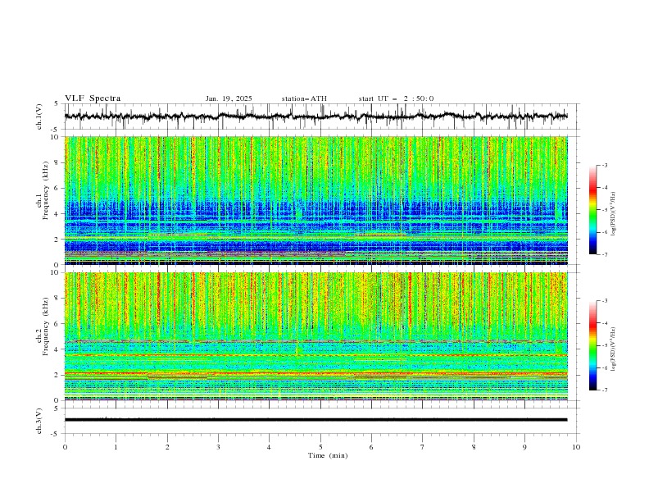This screenshot has height=502, width=649.
Task: Click the ch.1 voltage waveform trace
Action: 316,116
